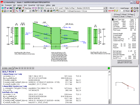Image resolution: width=140 pixels, height=105 pixels.
Task: Click the purple F arrow icon
Action: coord(33,8)
